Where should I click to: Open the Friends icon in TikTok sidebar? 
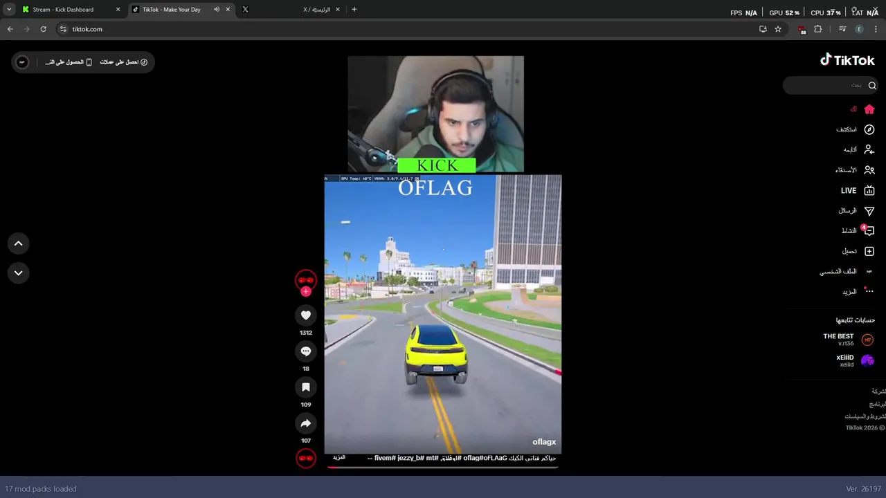pyautogui.click(x=869, y=170)
